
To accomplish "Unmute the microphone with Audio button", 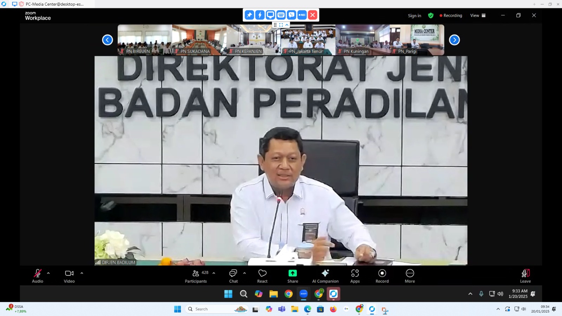I will point(38,276).
